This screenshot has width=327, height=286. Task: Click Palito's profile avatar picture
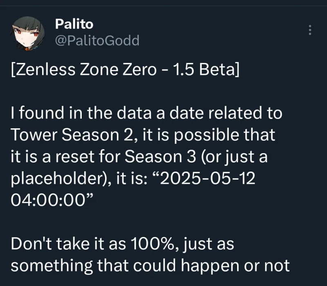27,35
